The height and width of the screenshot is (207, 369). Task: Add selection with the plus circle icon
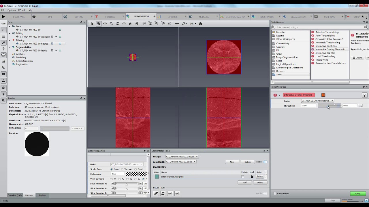click(170, 193)
